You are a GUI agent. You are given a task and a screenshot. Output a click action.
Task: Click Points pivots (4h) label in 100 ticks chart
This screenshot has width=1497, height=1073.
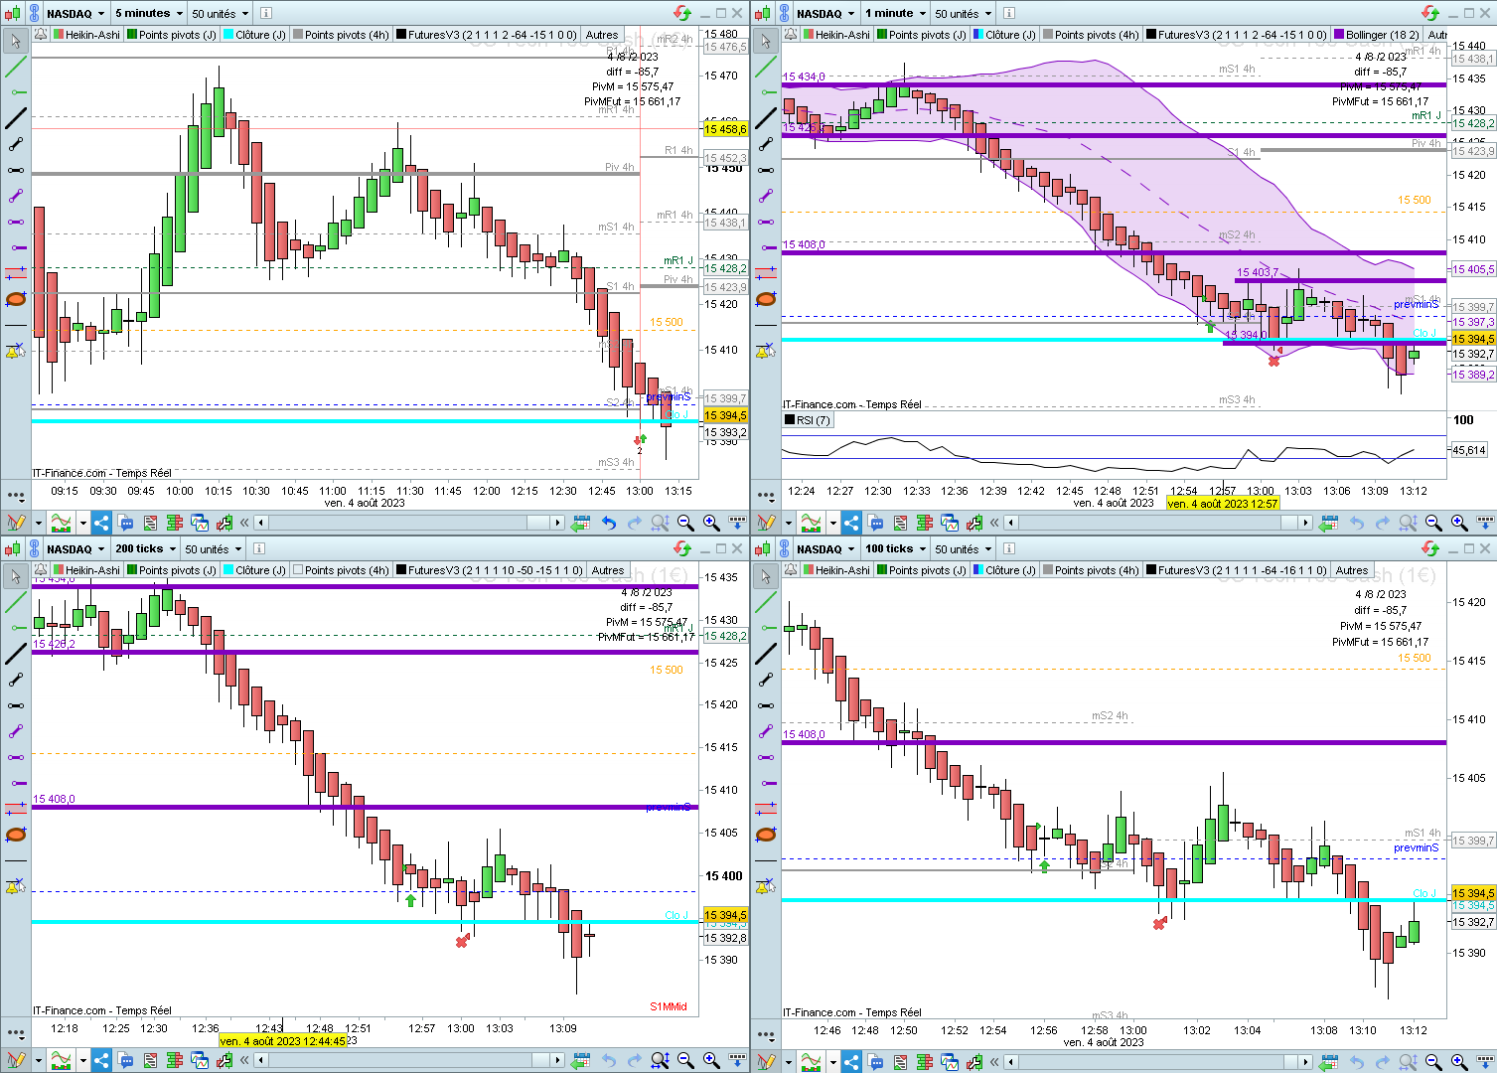point(1097,570)
